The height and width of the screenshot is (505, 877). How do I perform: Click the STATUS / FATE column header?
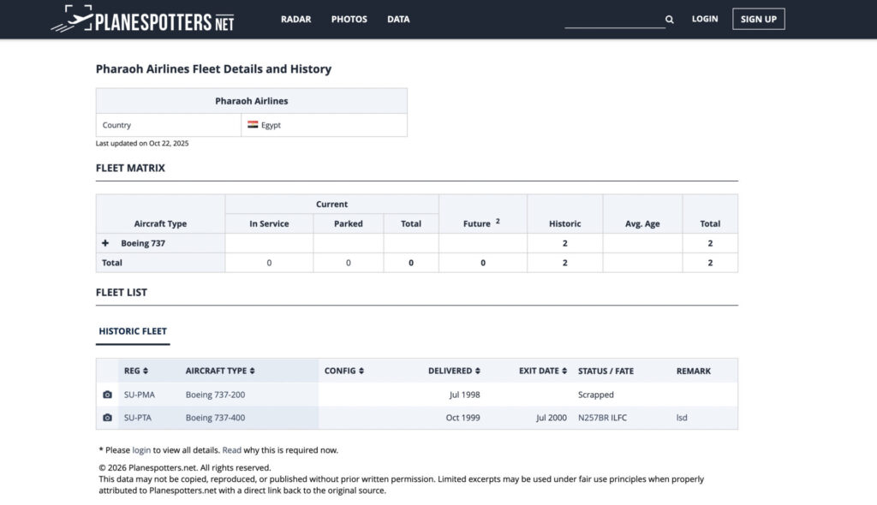(x=606, y=371)
